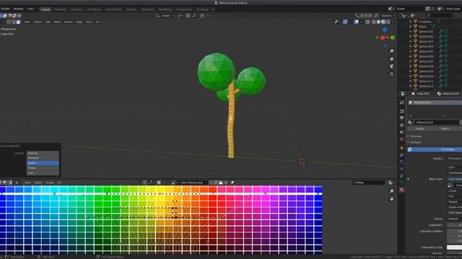The width and height of the screenshot is (462, 259).
Task: Click the Assign material button
Action: (x=419, y=129)
